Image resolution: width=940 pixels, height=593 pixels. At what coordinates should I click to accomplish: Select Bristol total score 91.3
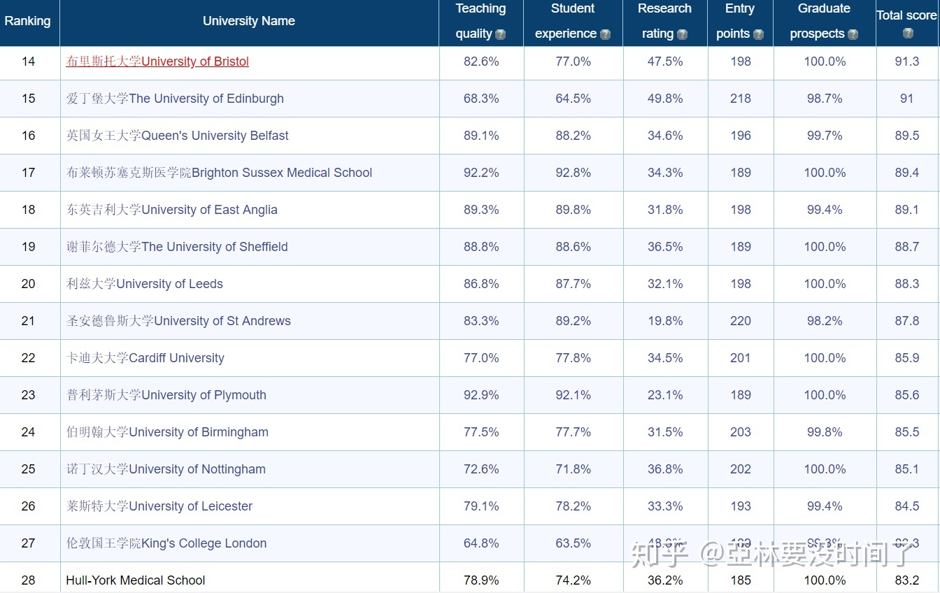tap(907, 62)
